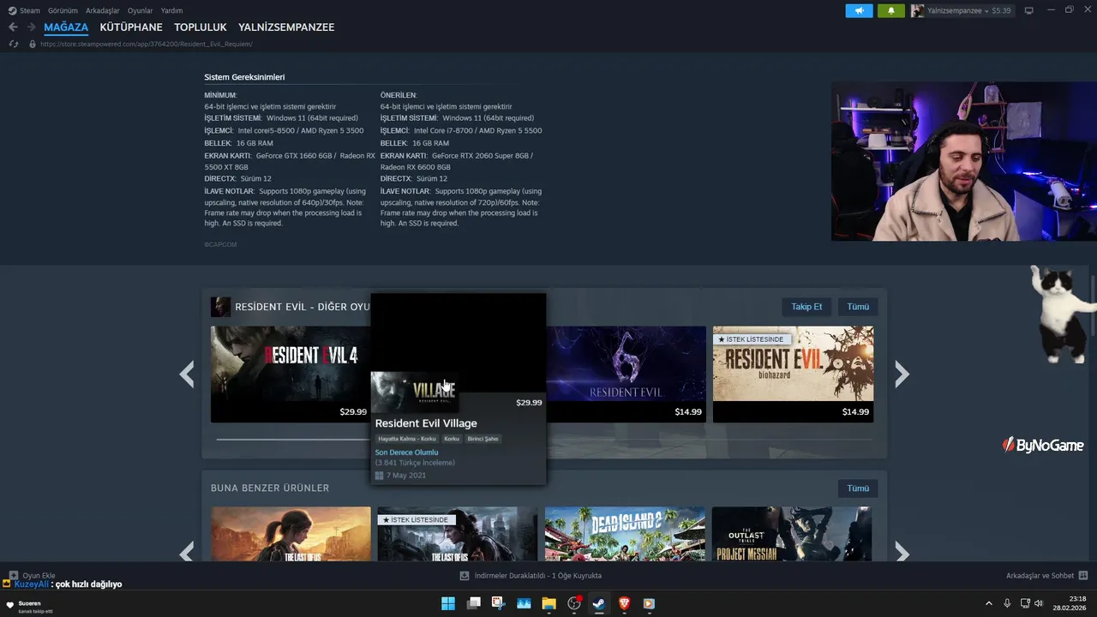Click the $5.39 wallet balance

pos(1001,10)
